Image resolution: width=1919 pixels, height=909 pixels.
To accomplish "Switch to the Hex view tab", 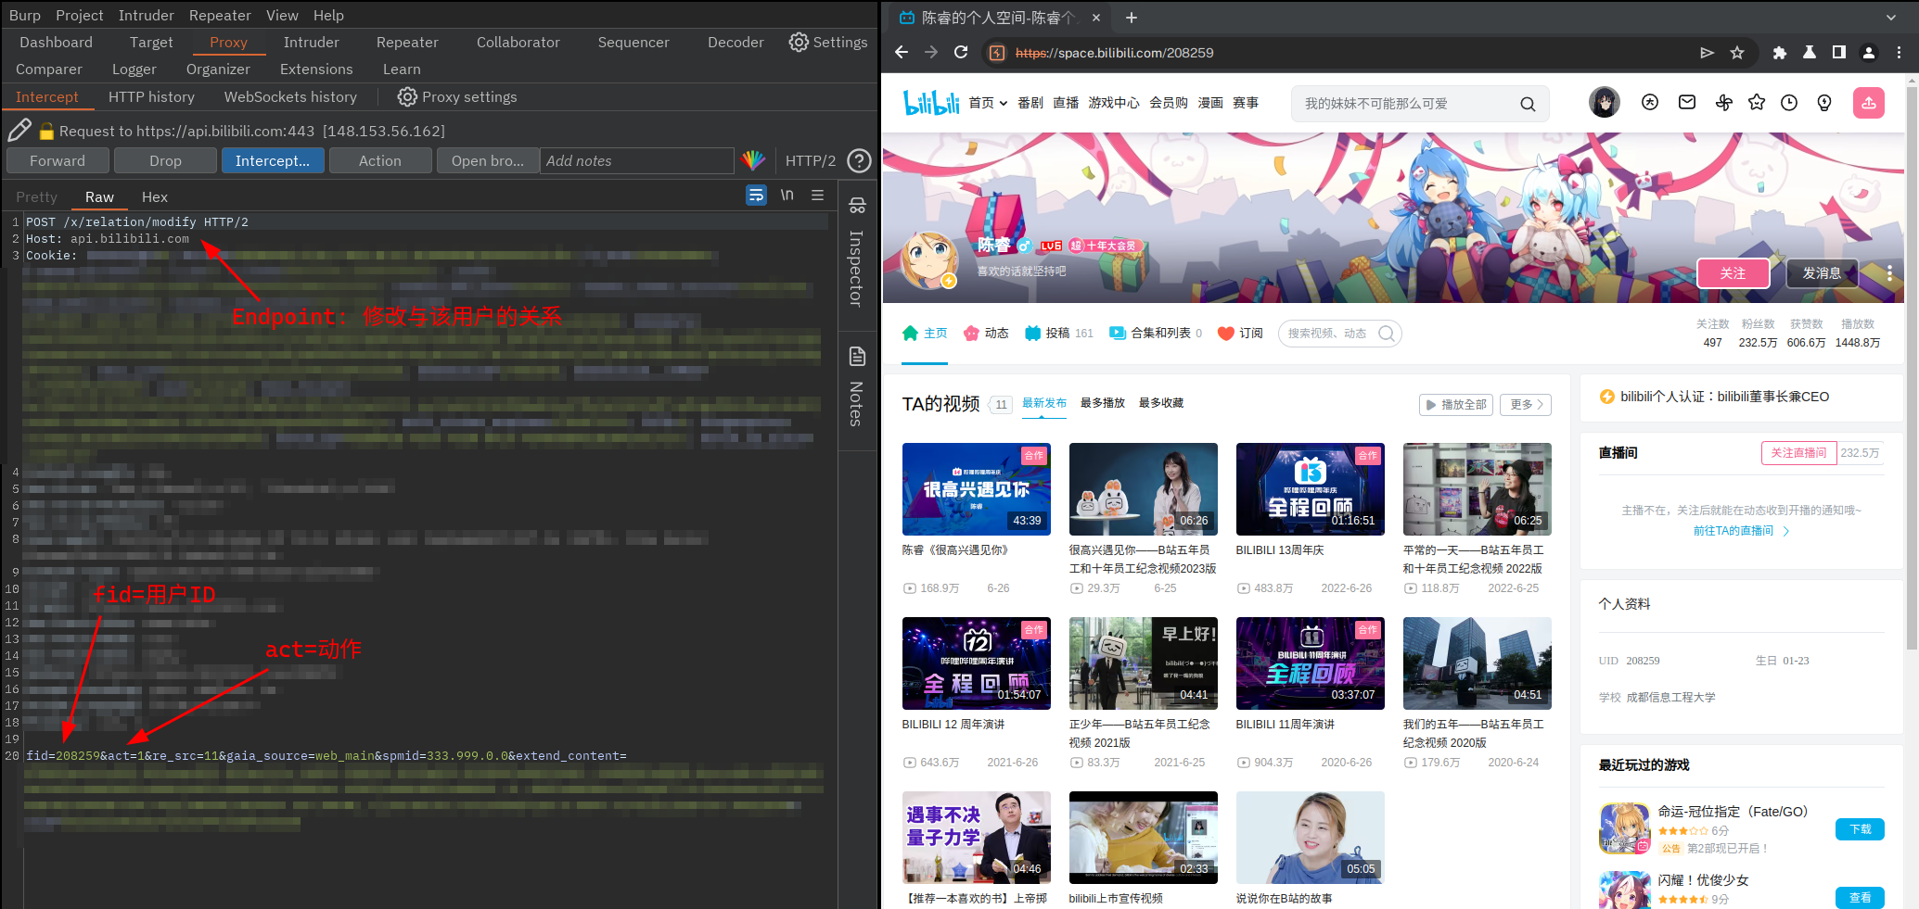I will tap(154, 197).
